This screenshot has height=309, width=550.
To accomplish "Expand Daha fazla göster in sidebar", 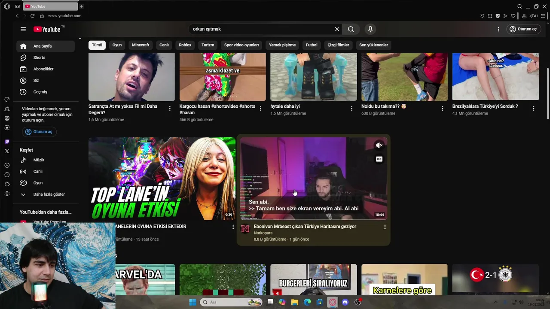I will [46, 194].
